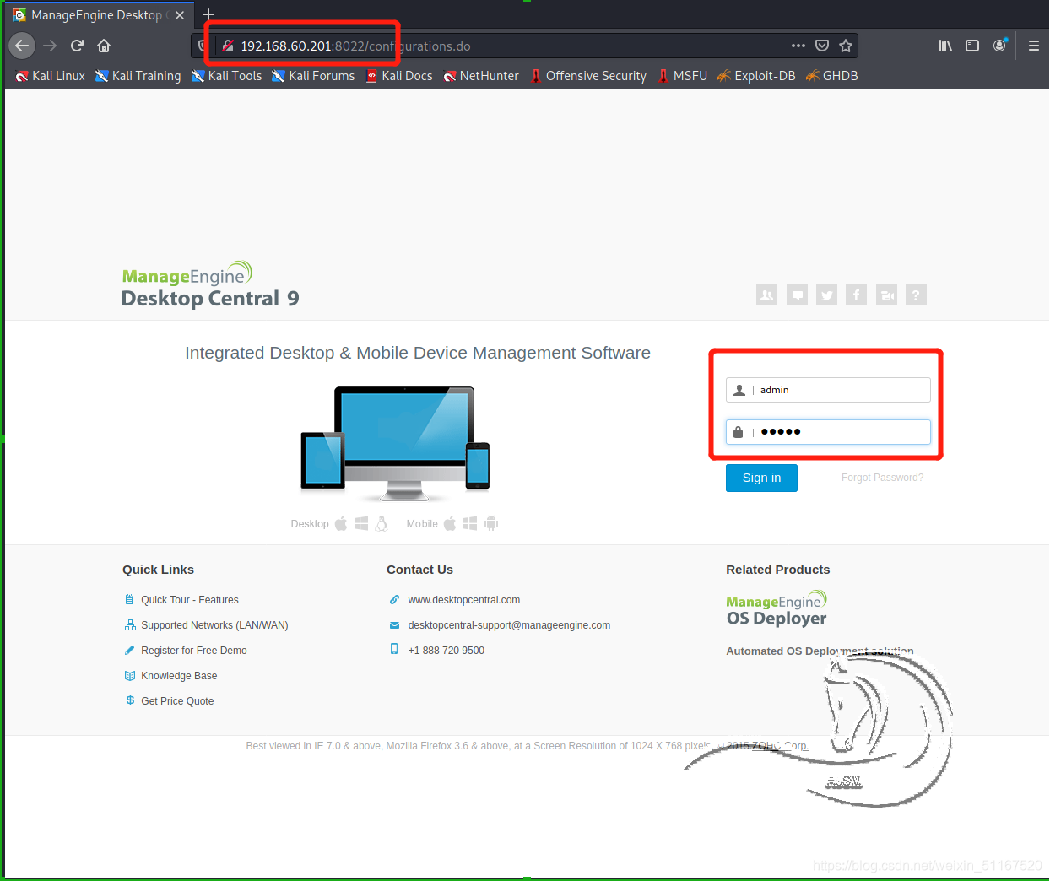
Task: Open the Firefox hamburger menu
Action: (x=1033, y=46)
